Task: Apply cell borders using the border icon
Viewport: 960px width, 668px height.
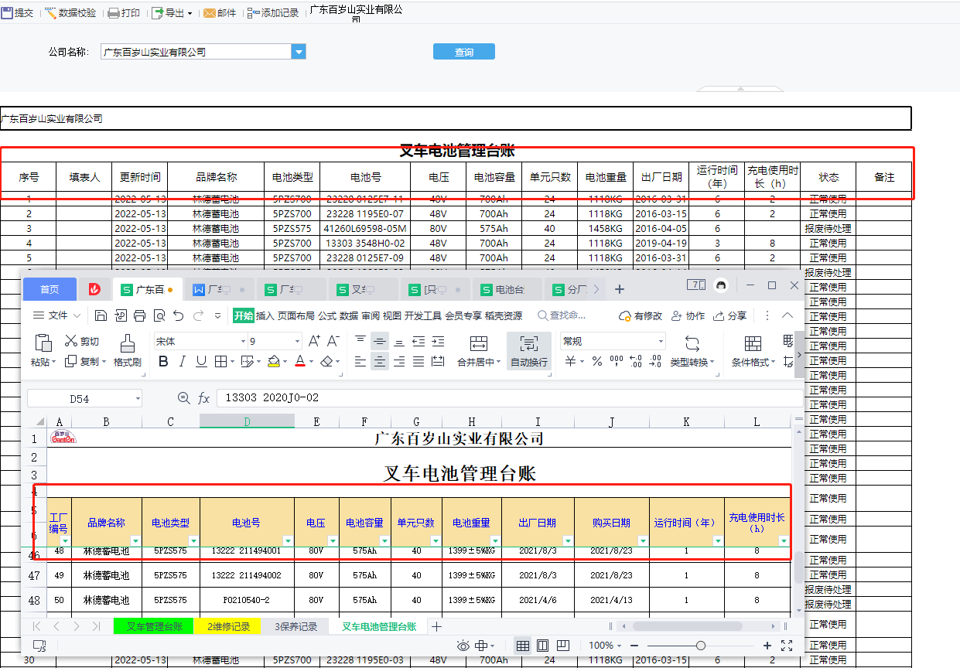Action: pos(220,361)
